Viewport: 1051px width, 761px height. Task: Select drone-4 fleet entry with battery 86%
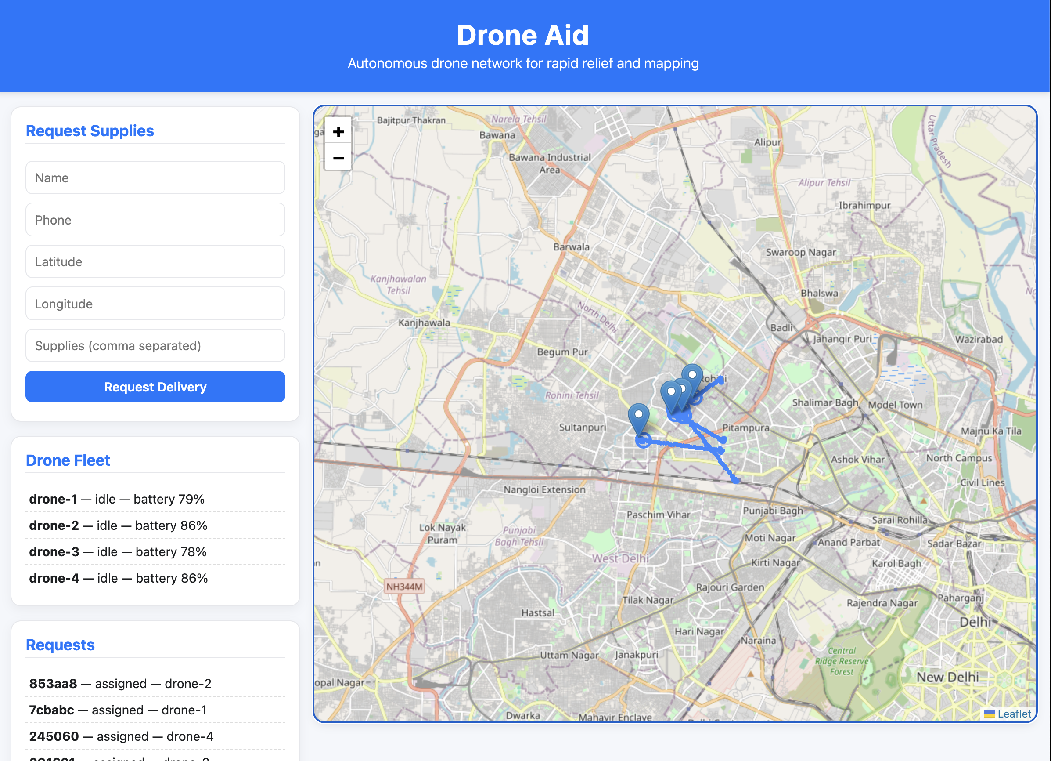click(x=118, y=578)
